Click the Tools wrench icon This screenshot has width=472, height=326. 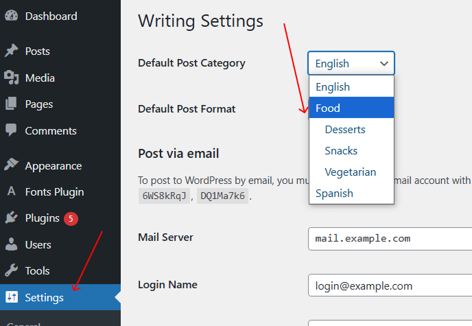tap(11, 270)
